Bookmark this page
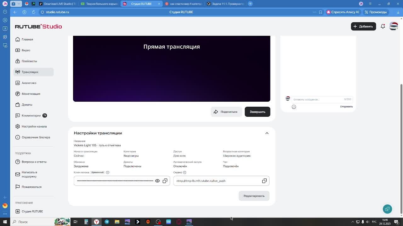The width and height of the screenshot is (403, 226). pos(321,12)
